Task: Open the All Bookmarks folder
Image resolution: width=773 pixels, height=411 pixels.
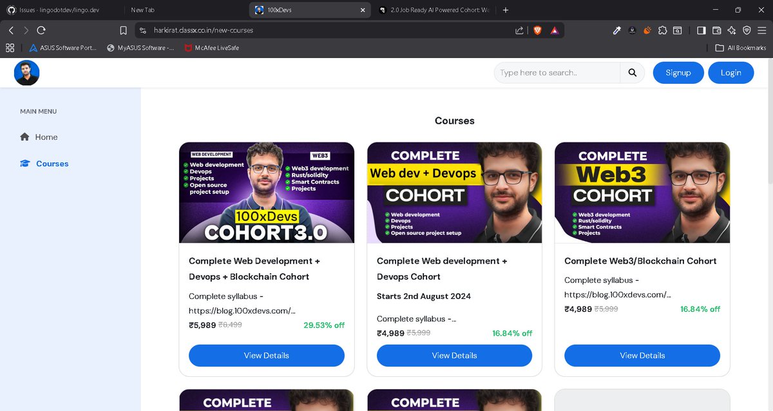Action: (x=741, y=48)
